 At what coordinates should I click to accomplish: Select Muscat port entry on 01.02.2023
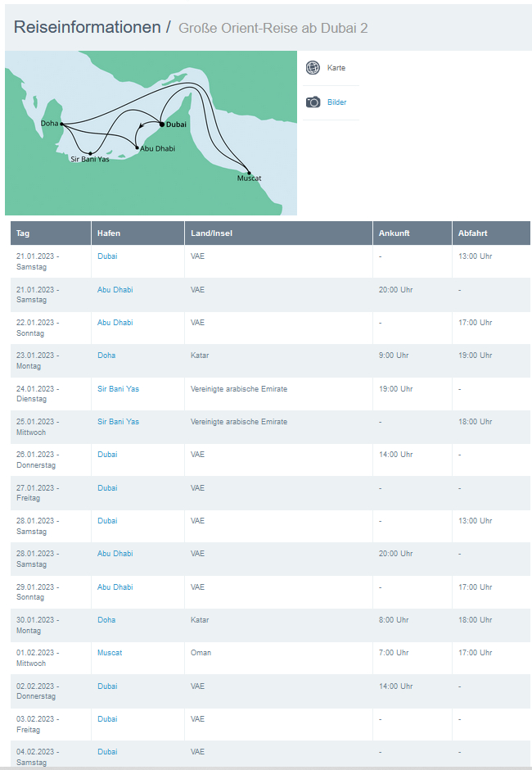point(110,653)
